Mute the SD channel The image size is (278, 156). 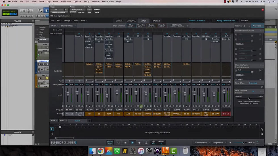[99, 106]
